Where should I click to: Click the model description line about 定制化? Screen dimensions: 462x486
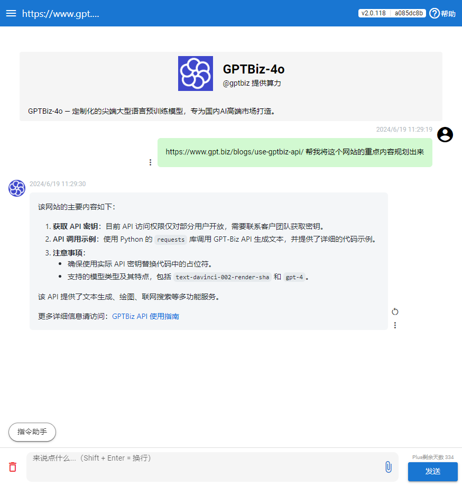(152, 111)
